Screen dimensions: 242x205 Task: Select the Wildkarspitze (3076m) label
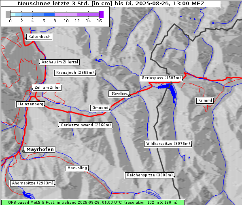click(x=168, y=144)
